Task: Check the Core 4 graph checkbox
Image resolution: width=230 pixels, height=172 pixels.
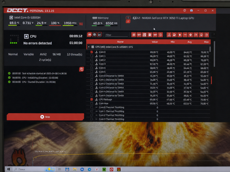Action: [92, 68]
